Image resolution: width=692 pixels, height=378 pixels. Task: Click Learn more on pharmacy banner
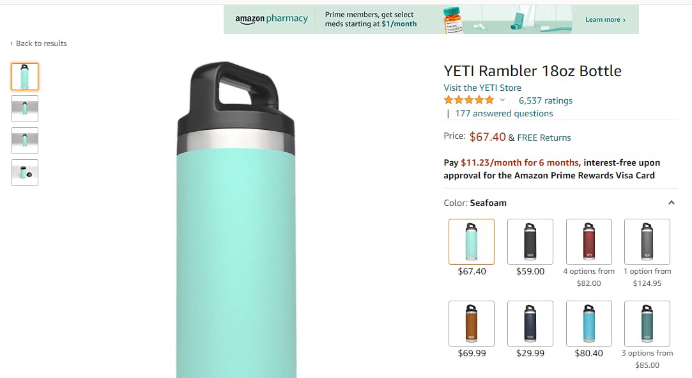tap(605, 20)
